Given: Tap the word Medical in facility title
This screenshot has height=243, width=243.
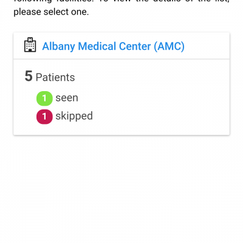Looking at the screenshot, I should point(97,46).
